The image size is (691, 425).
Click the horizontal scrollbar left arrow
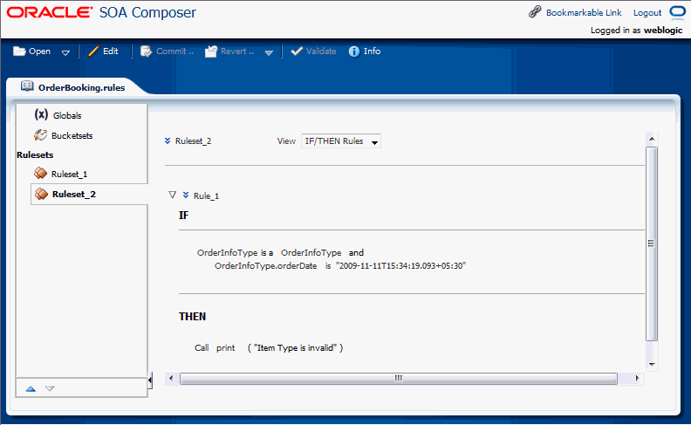click(171, 378)
